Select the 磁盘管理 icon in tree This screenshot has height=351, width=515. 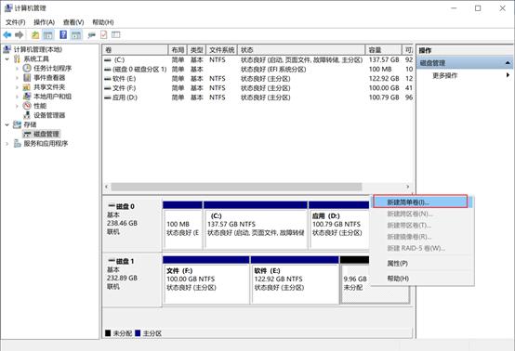[x=27, y=134]
